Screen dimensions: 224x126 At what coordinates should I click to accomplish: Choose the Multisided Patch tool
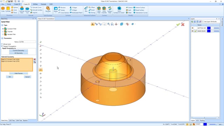click(x=76, y=13)
